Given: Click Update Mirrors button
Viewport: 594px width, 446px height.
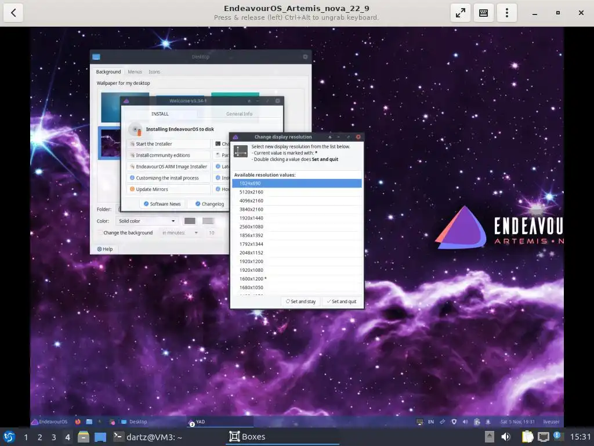Looking at the screenshot, I should click(169, 189).
